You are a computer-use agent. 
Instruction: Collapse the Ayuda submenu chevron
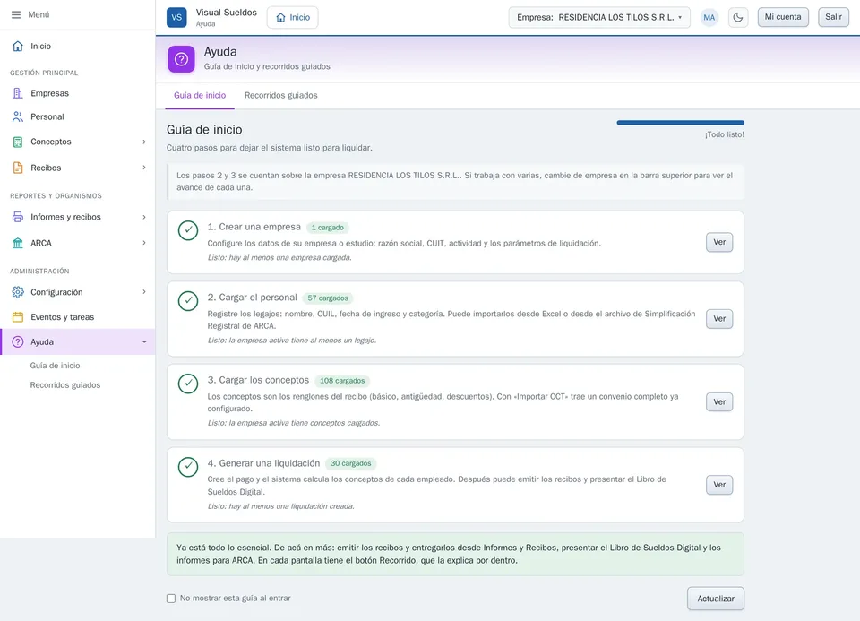tap(144, 341)
